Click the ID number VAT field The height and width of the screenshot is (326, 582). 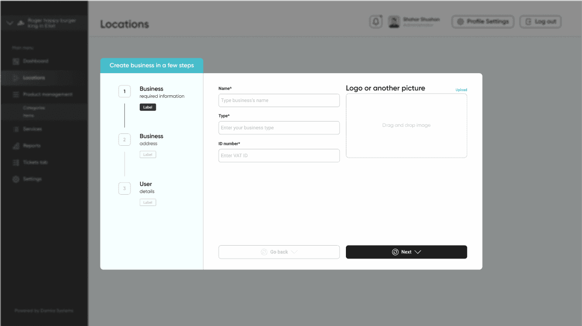(279, 156)
